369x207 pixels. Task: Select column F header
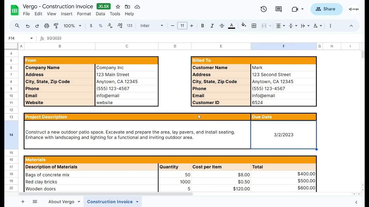(x=284, y=46)
